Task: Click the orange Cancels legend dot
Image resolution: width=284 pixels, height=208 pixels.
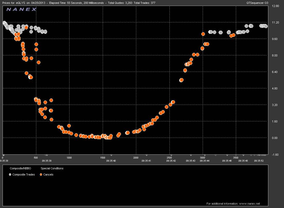Action: tap(41, 174)
